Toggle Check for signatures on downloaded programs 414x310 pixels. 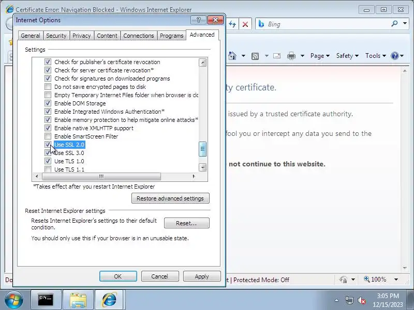click(48, 79)
